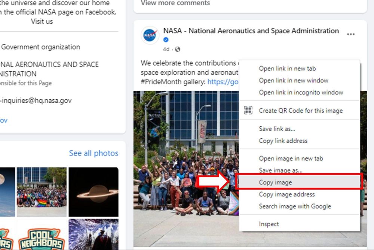Select Copy image address
The height and width of the screenshot is (250, 374).
tap(299, 194)
